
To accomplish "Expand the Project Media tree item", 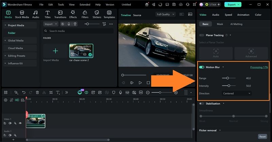I will [5, 25].
